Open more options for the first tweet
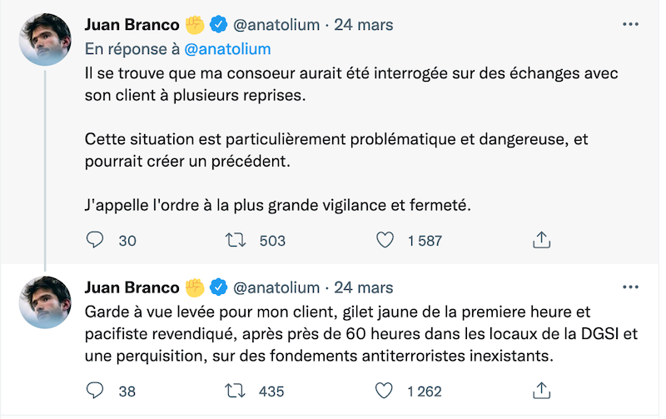The image size is (666, 419). [630, 25]
